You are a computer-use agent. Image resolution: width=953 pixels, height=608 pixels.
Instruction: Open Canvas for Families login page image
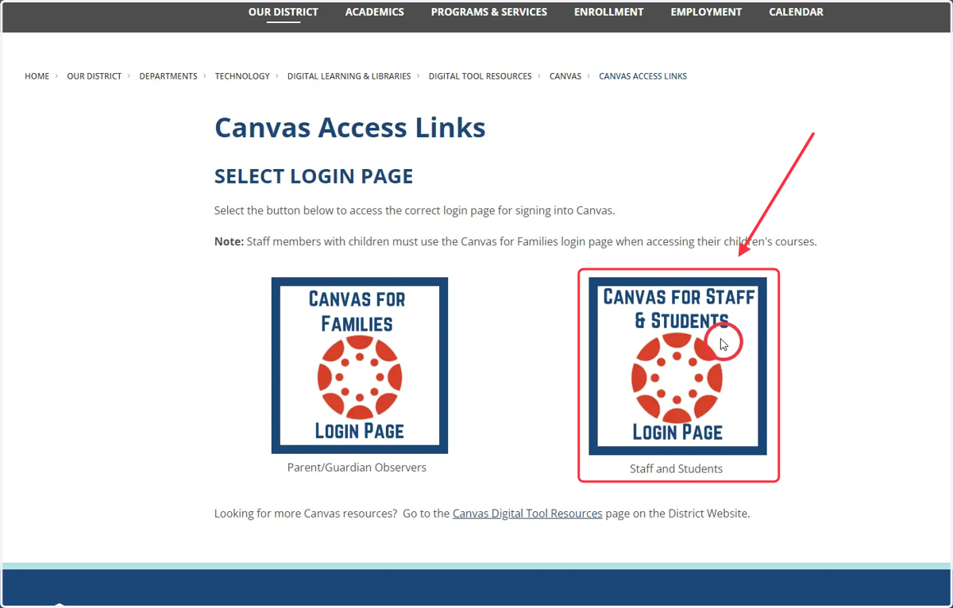pyautogui.click(x=360, y=365)
